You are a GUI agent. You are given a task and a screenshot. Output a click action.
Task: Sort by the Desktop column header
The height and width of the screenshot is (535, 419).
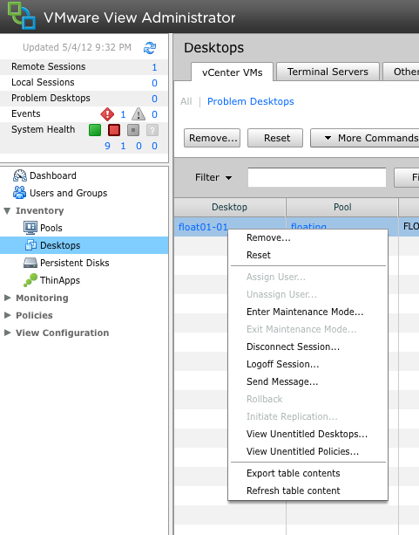(x=229, y=207)
